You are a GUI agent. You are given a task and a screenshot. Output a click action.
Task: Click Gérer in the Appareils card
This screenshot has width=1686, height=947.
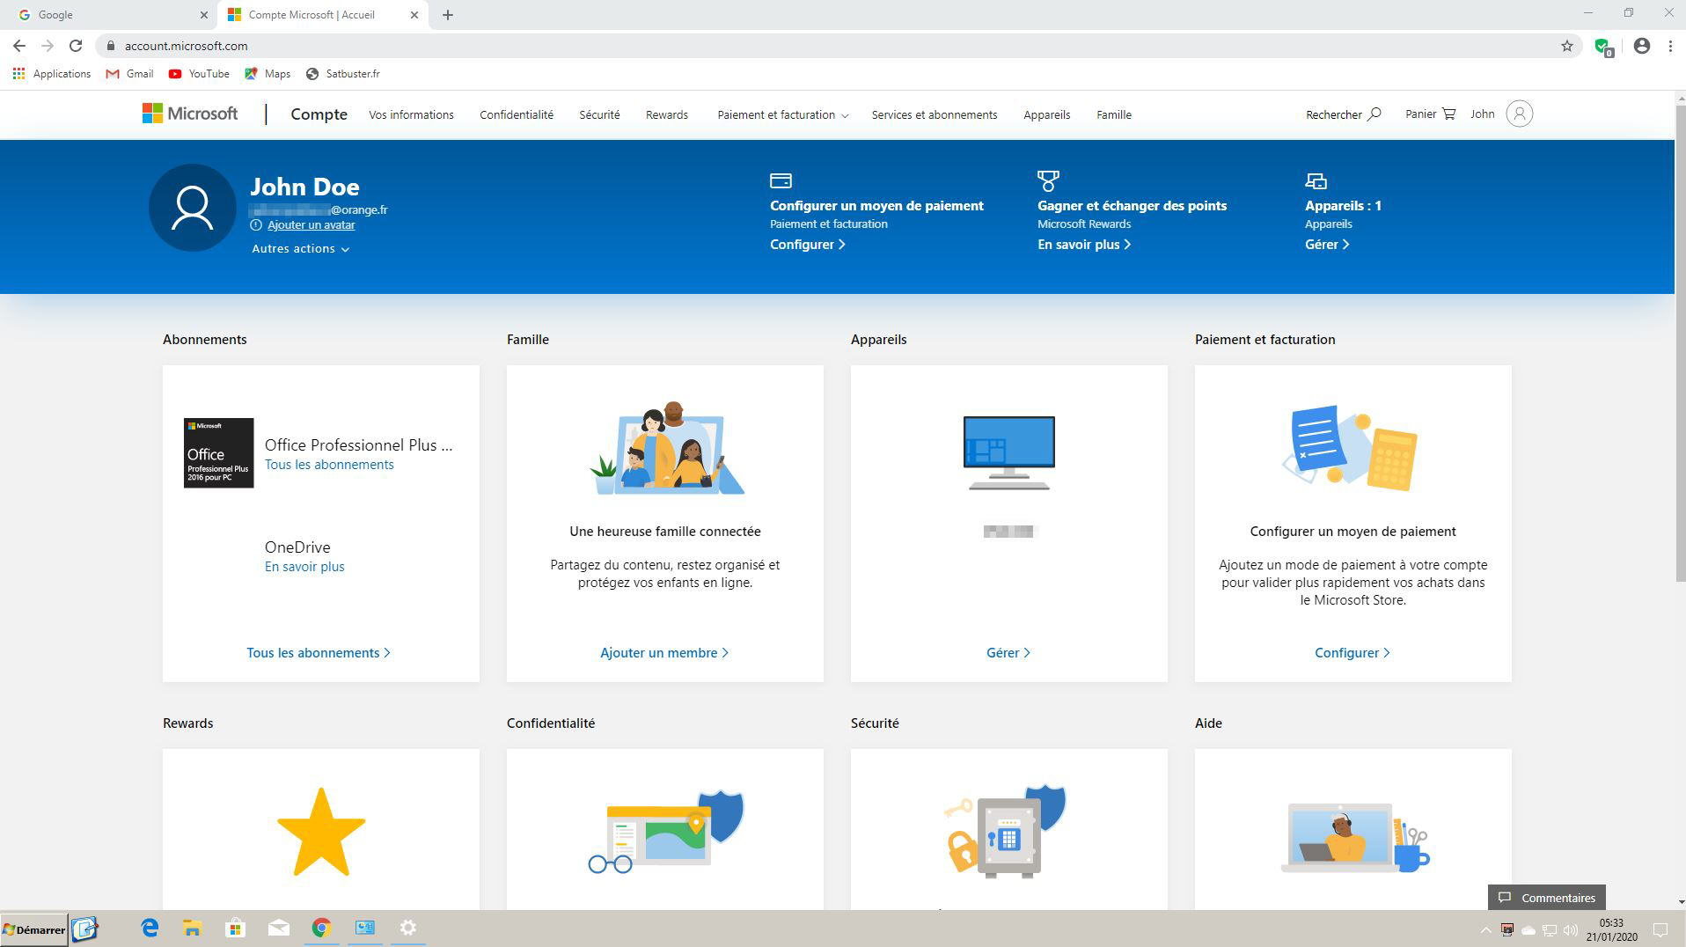[1008, 653]
